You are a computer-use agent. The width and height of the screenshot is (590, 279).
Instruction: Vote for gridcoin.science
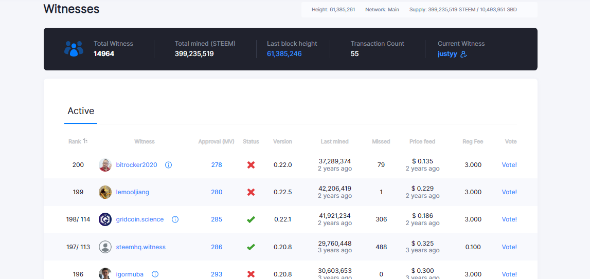pos(509,219)
